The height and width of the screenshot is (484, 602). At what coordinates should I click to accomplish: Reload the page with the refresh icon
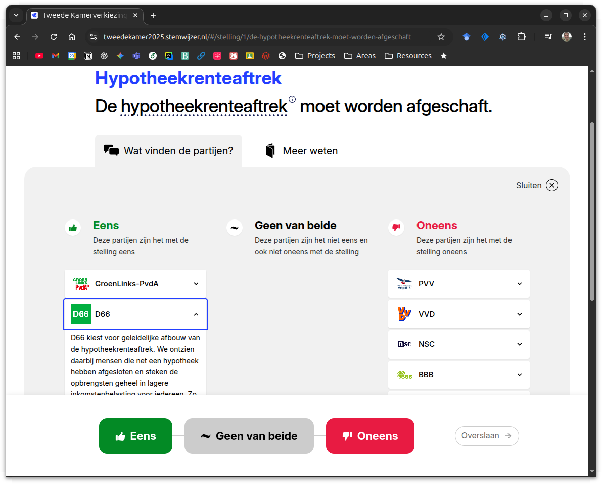point(54,37)
